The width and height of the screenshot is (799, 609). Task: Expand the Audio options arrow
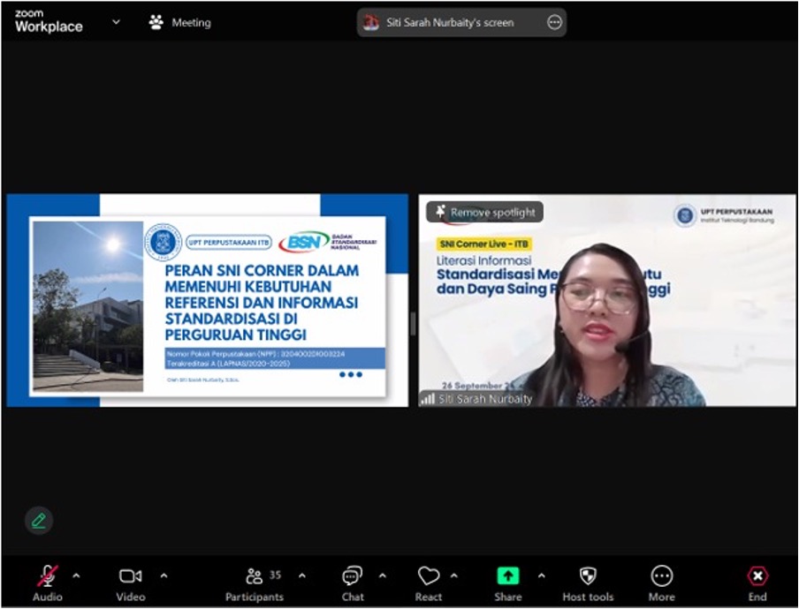[x=76, y=575]
